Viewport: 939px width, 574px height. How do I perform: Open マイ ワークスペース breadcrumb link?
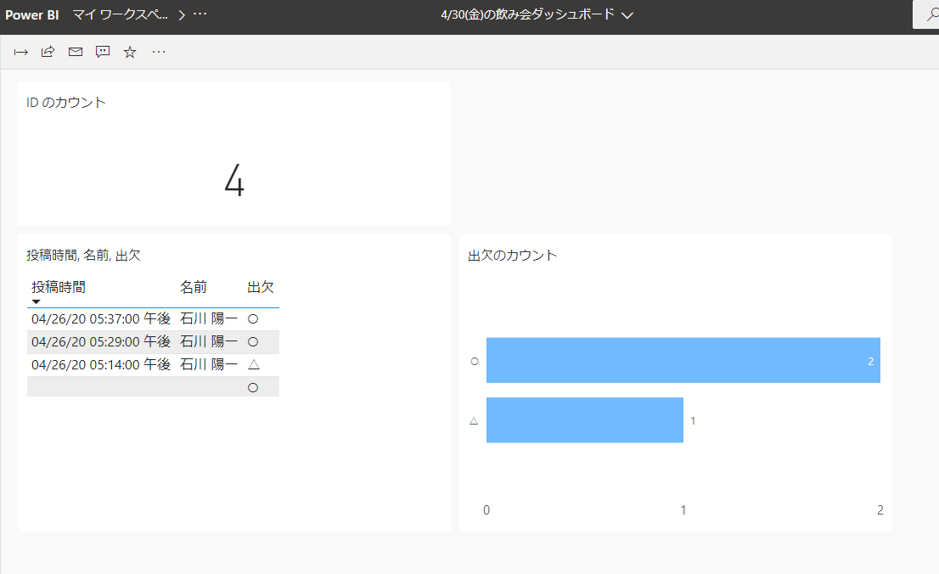tap(120, 14)
